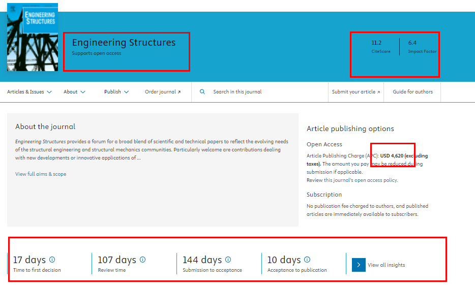Image resolution: width=475 pixels, height=287 pixels.
Task: Click the chevron beside Articles & Issues
Action: [x=49, y=92]
